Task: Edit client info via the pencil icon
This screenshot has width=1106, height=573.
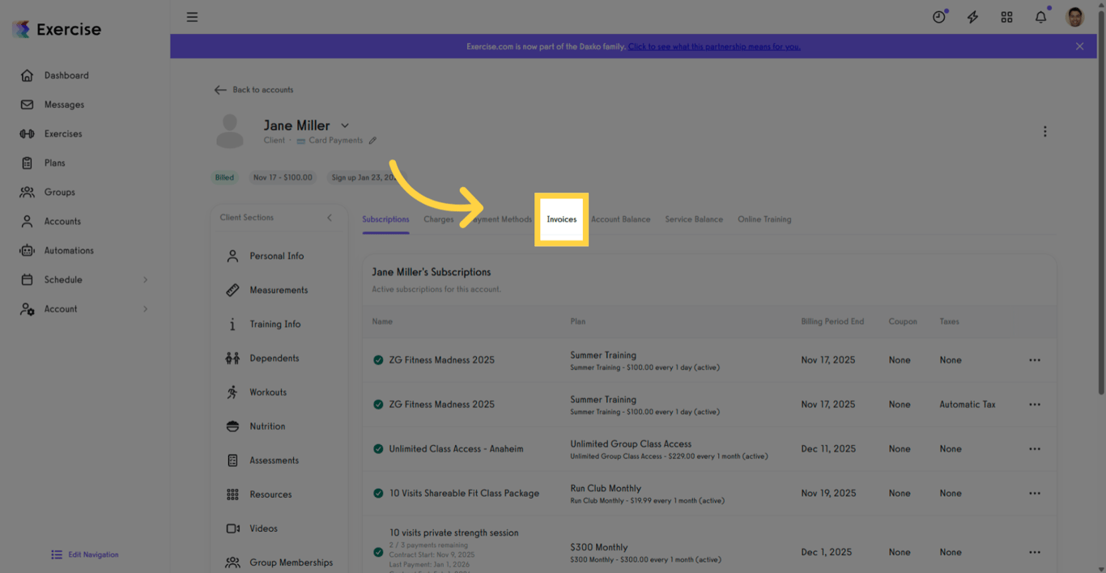Action: click(x=372, y=140)
